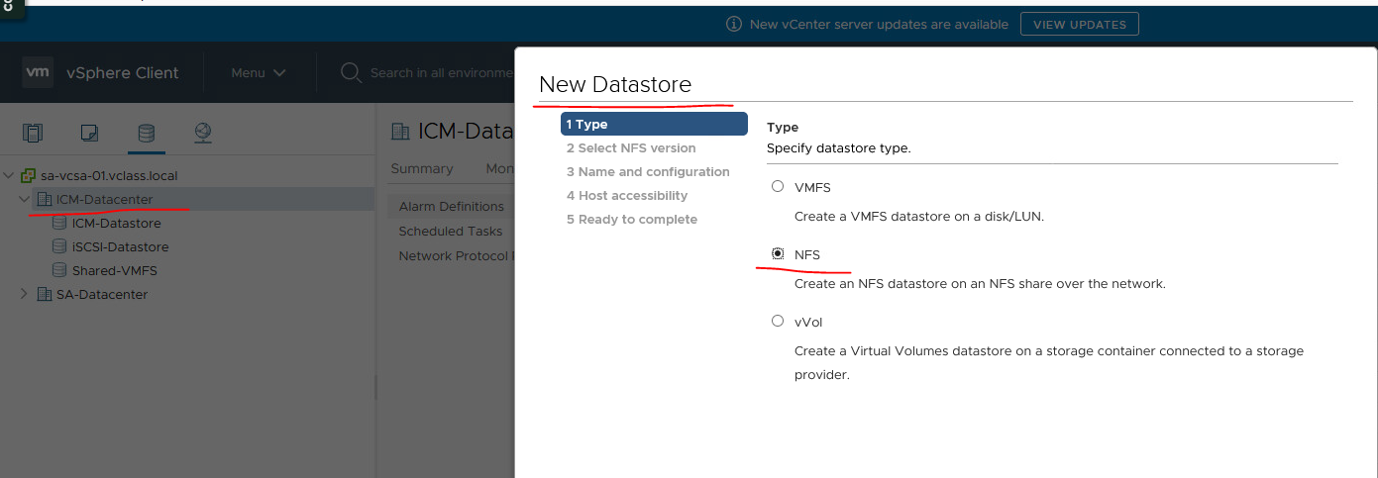This screenshot has width=1378, height=478.
Task: Click in the global search field
Action: pos(441,72)
